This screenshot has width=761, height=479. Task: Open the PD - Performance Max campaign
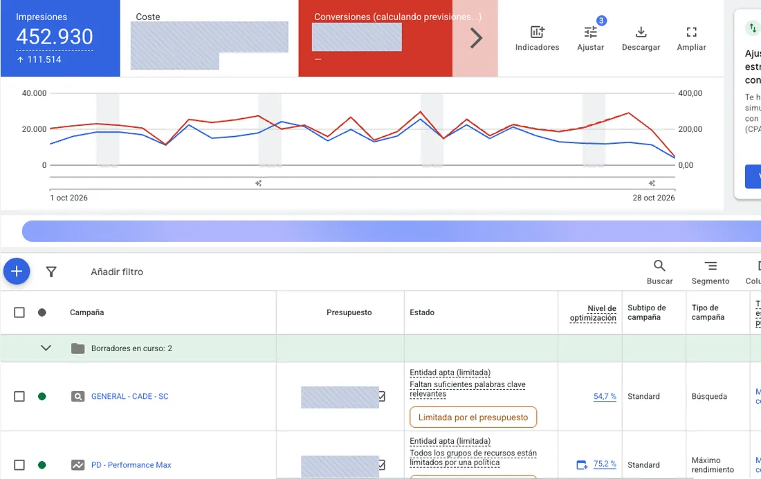click(131, 464)
